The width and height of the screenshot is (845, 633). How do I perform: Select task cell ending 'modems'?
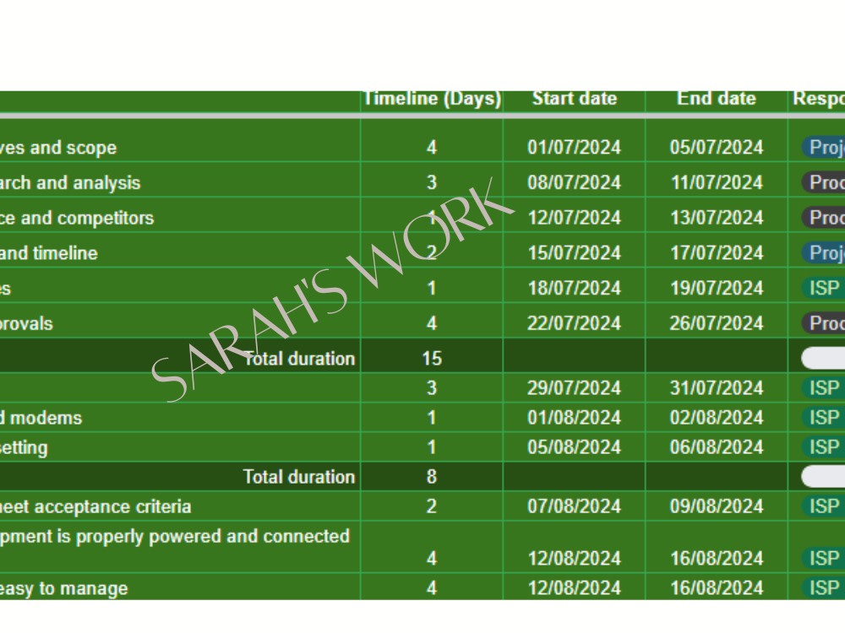pos(179,417)
